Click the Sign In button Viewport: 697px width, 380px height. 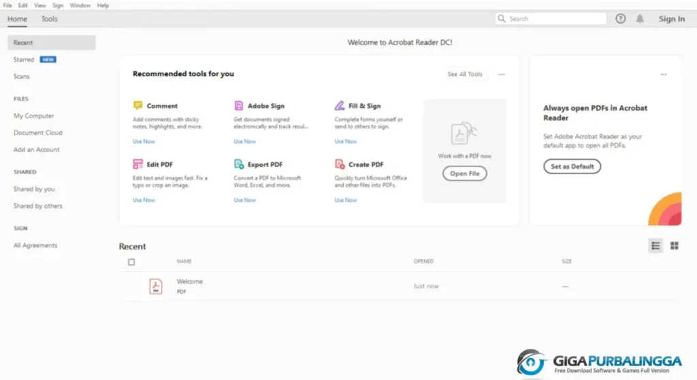[x=672, y=18]
